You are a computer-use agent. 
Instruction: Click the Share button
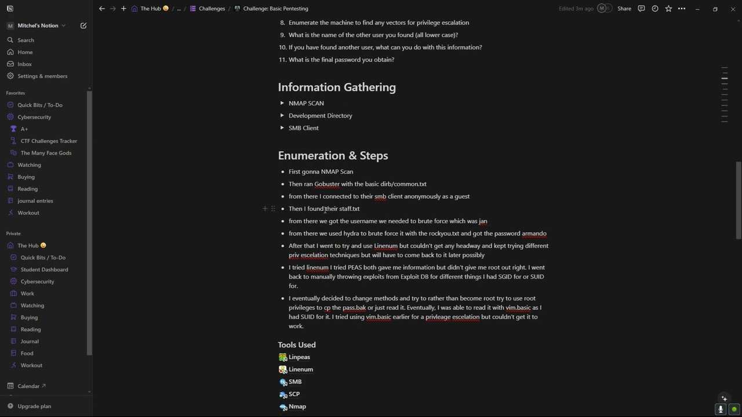(624, 9)
